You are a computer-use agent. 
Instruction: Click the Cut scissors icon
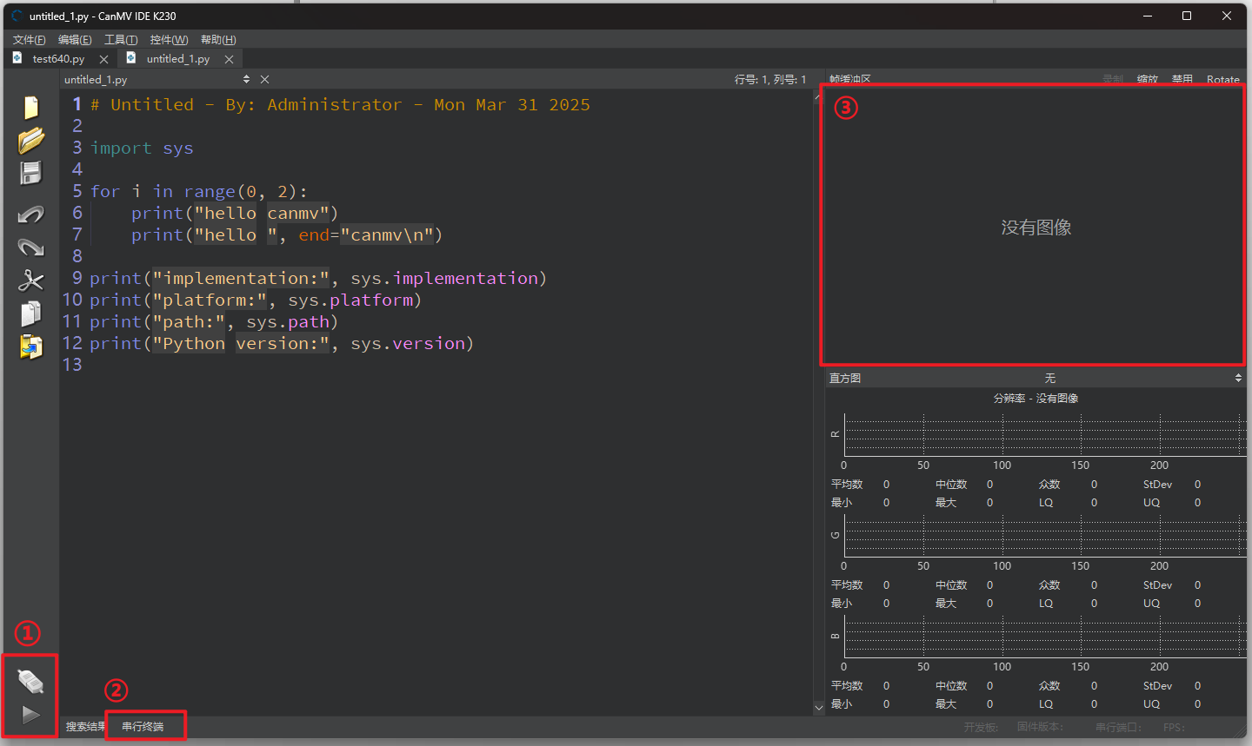[31, 281]
